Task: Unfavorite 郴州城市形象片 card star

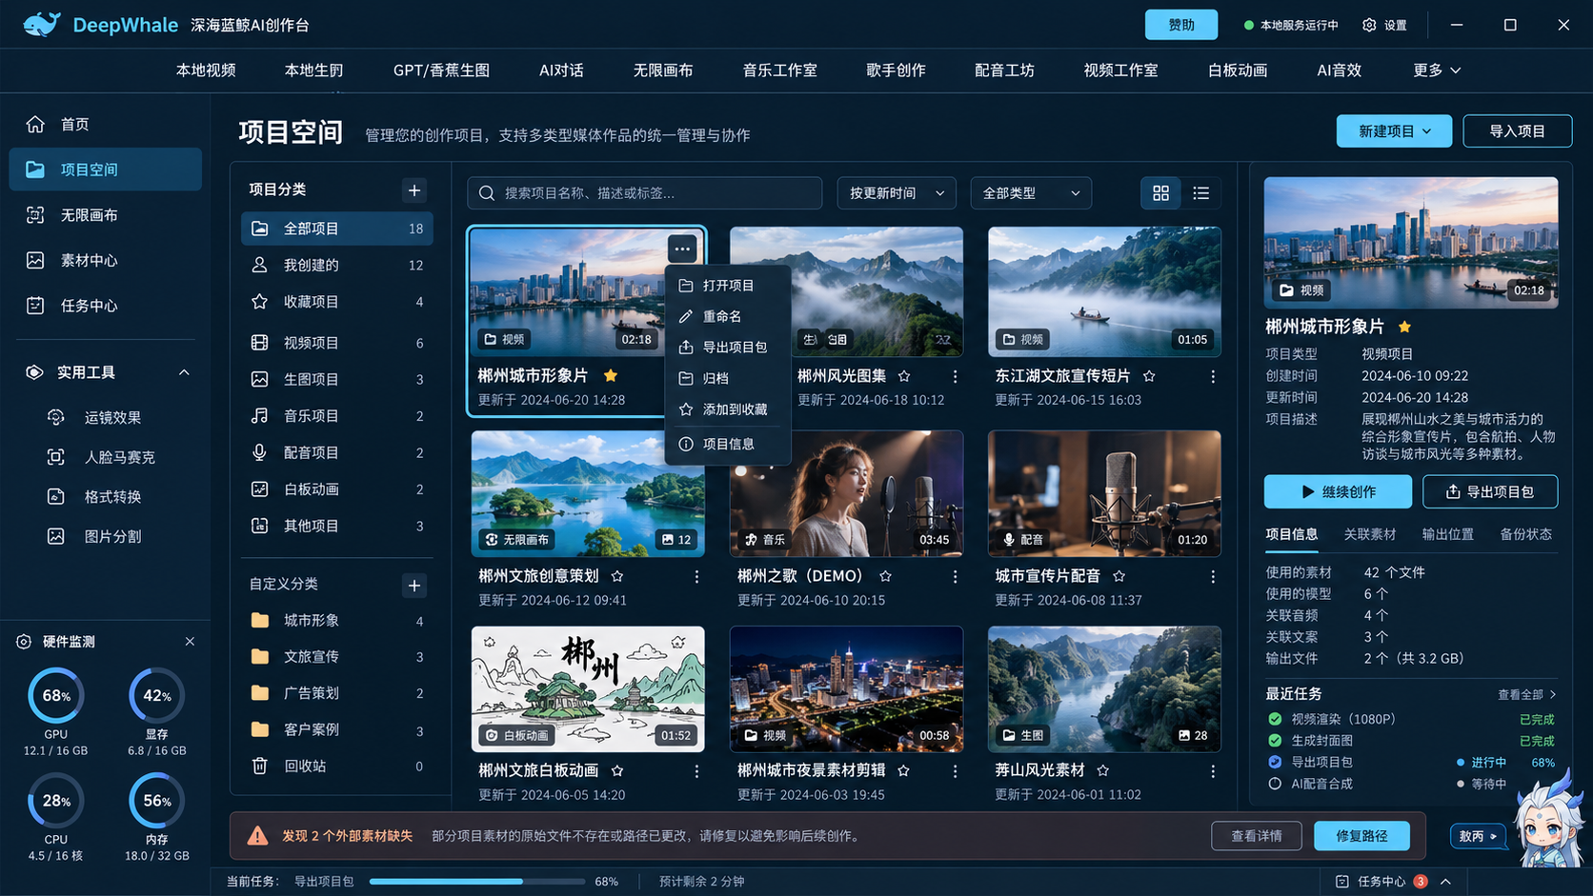Action: pyautogui.click(x=611, y=375)
